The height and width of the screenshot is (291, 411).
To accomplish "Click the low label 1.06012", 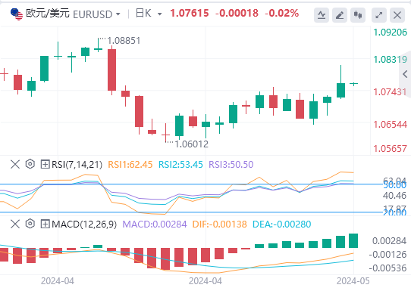I will coord(191,144).
